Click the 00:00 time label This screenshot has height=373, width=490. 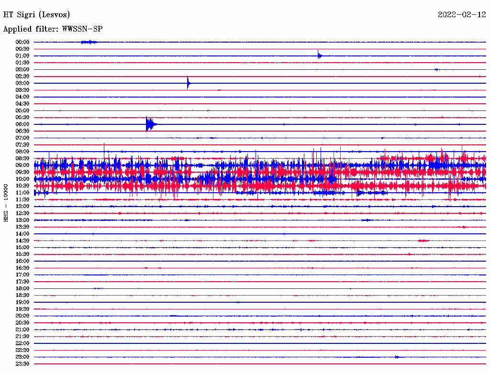(22, 42)
